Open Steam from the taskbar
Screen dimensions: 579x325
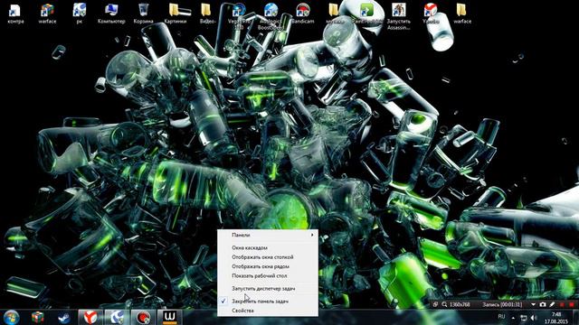pos(63,317)
